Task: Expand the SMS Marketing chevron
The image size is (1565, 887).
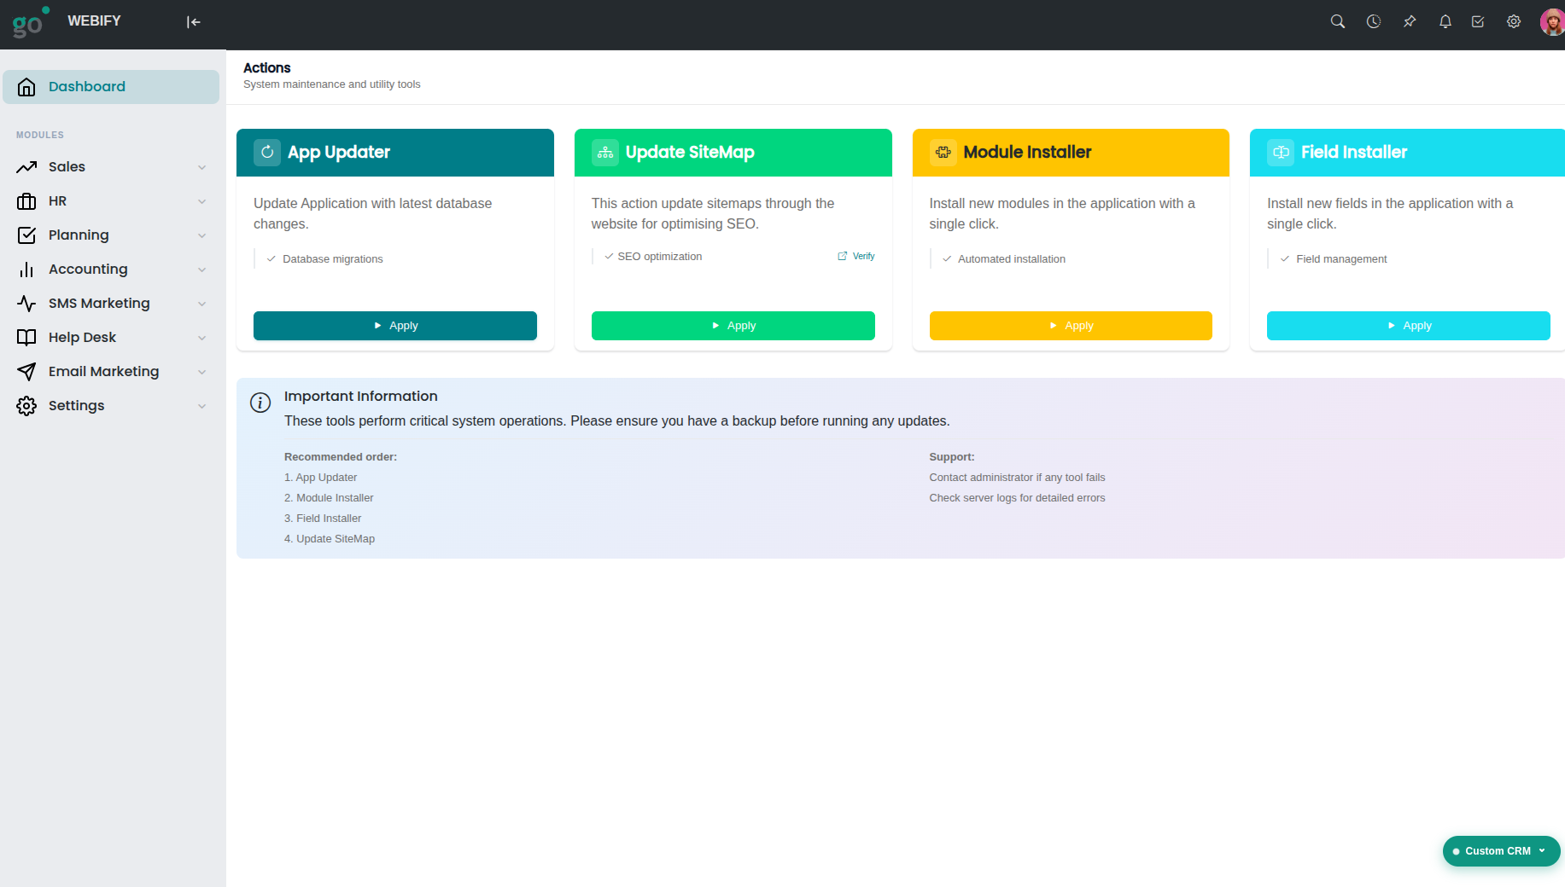Action: (202, 304)
